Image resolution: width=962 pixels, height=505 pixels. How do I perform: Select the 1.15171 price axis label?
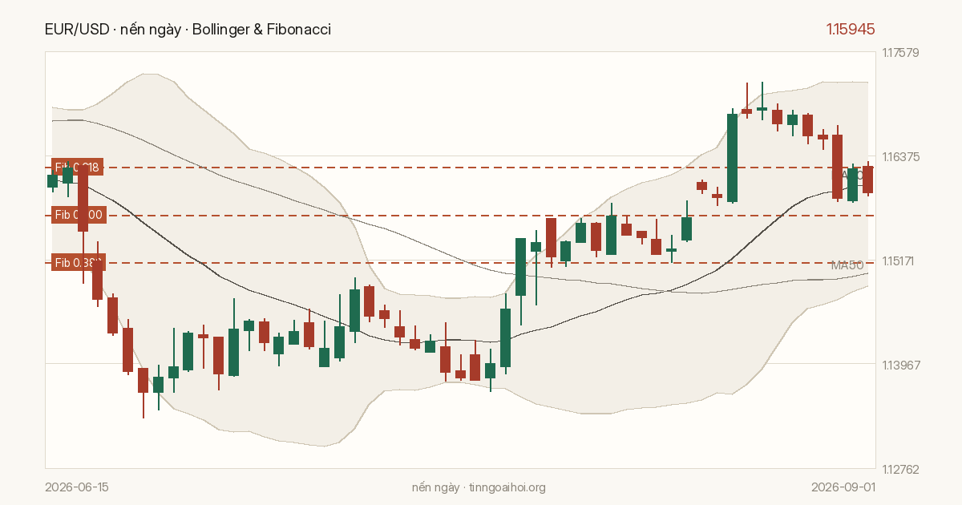point(900,261)
